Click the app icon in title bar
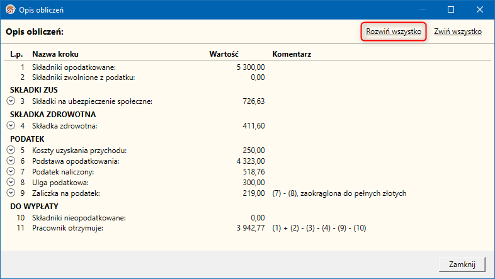Viewport: 495px width, 279px height. [11, 10]
